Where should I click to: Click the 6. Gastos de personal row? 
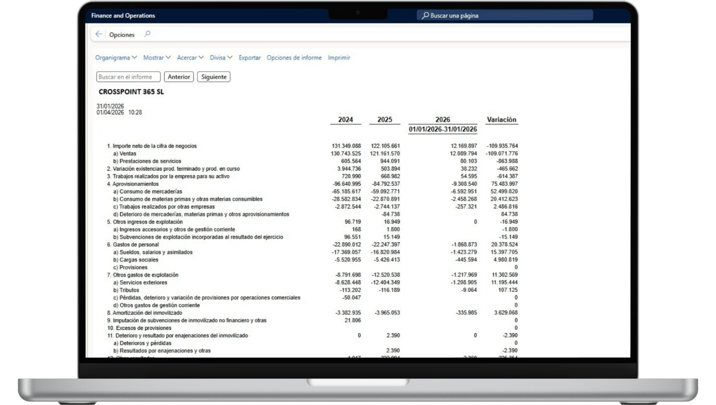(133, 245)
